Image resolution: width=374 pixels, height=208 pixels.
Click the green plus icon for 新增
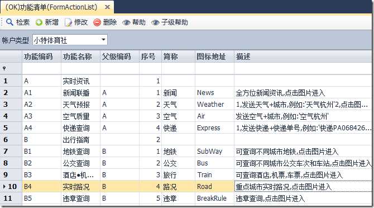click(x=39, y=22)
